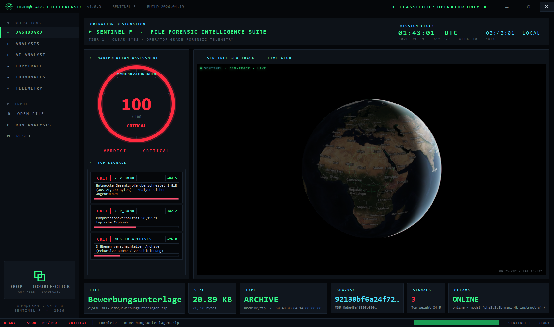The height and width of the screenshot is (327, 554).
Task: Click the radar logo icon in title bar
Action: click(9, 7)
